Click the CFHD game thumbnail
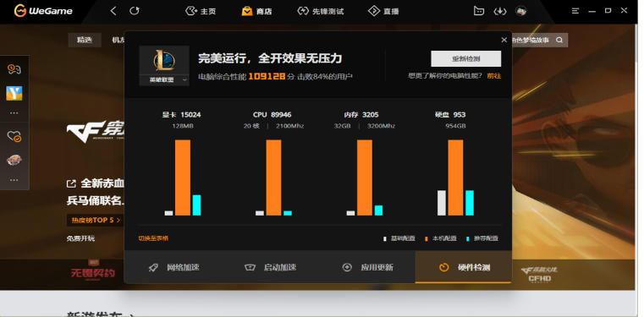This screenshot has height=317, width=644. [x=539, y=274]
